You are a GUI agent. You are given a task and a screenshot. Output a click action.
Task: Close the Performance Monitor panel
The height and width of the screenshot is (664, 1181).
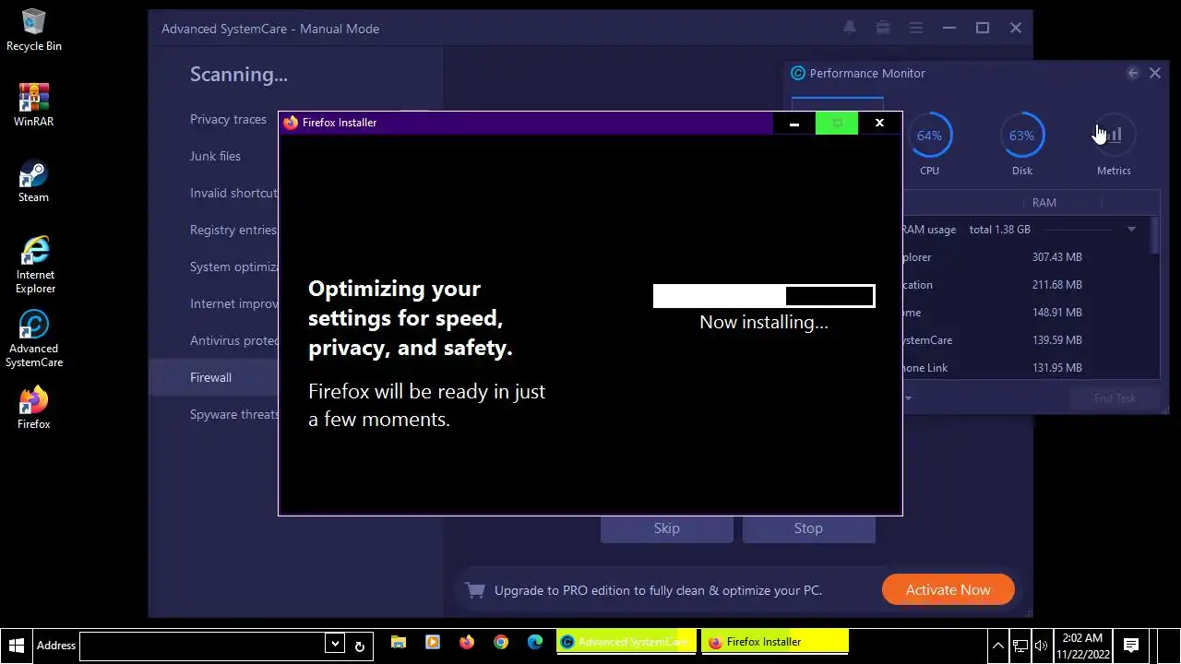(x=1155, y=73)
